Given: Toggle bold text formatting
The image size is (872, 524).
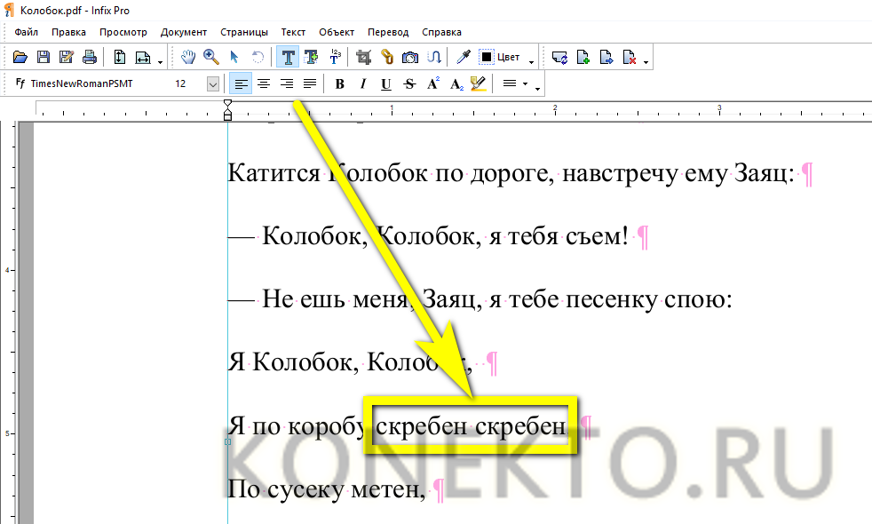Looking at the screenshot, I should click(x=339, y=84).
